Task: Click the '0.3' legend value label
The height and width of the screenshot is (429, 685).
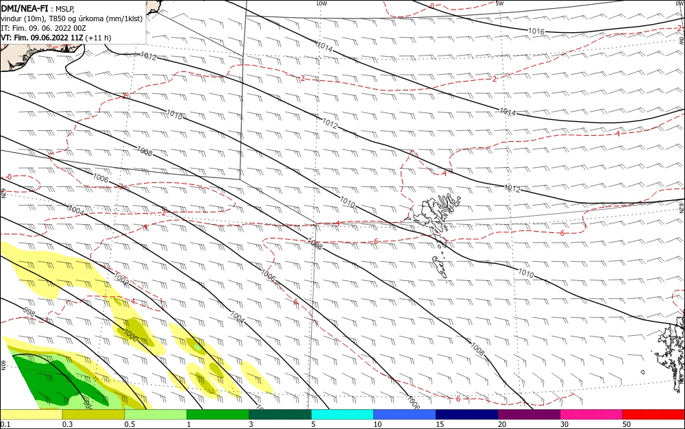Action: 68,424
